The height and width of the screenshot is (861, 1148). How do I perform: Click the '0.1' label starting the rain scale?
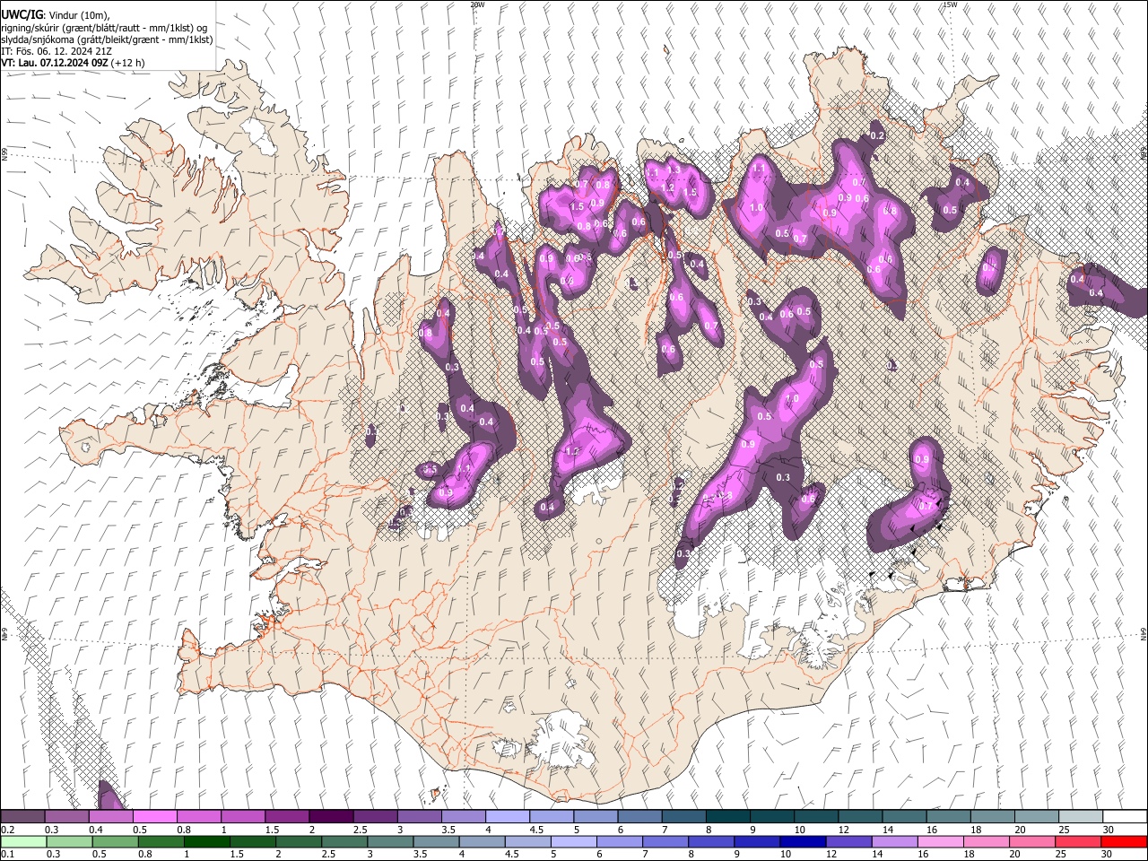click(x=7, y=855)
